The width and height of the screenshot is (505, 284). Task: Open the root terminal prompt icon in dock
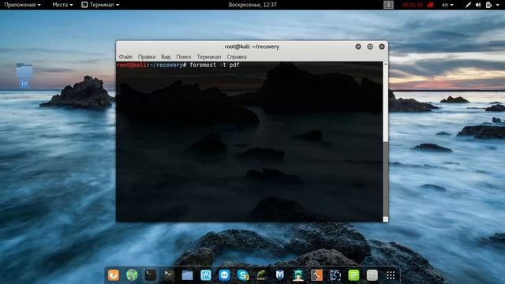point(168,275)
